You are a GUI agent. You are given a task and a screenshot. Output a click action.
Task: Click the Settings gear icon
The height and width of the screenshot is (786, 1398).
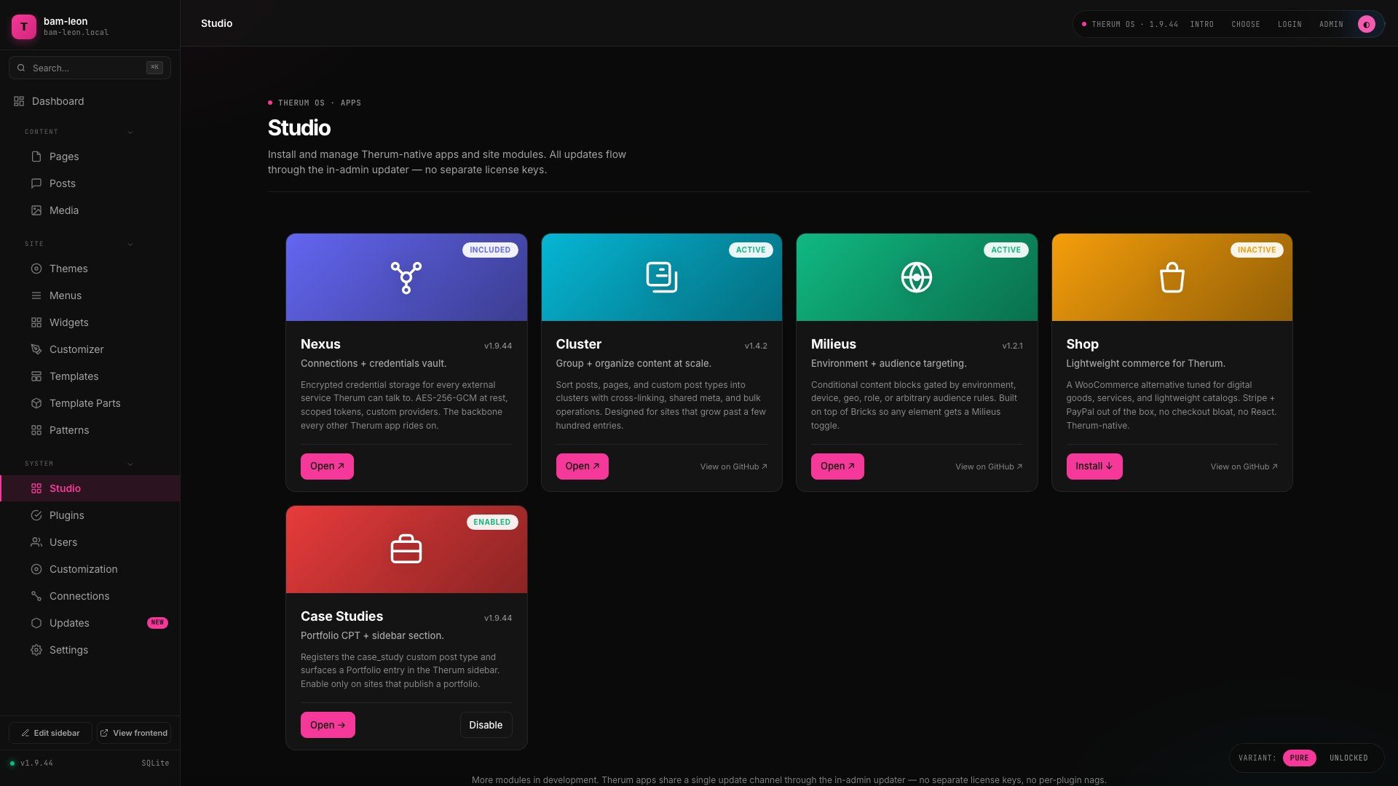click(36, 650)
